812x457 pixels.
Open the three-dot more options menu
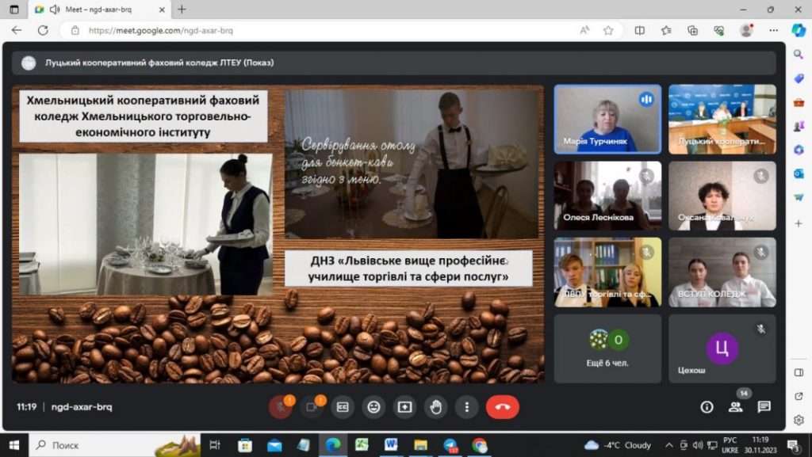tap(466, 406)
